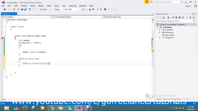Toggle Preview Selected Items in Solution Explorer

(194, 18)
